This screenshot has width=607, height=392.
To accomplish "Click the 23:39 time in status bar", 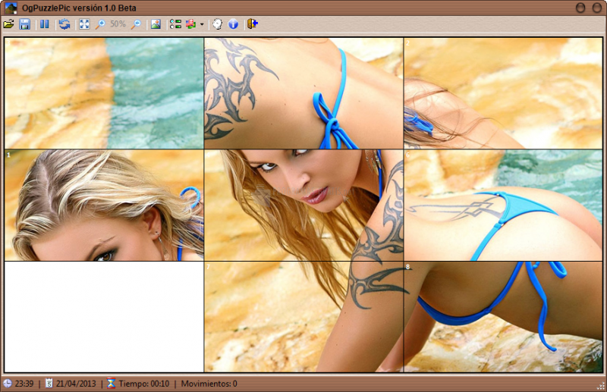I will [24, 384].
